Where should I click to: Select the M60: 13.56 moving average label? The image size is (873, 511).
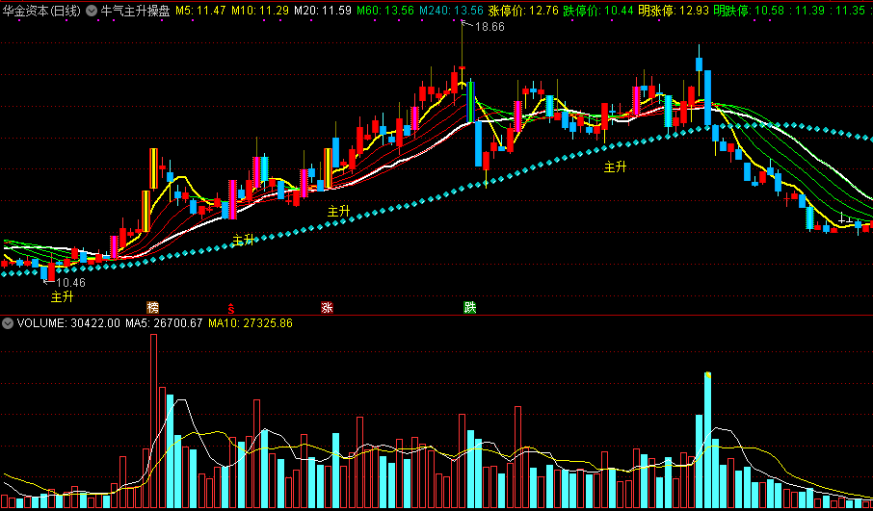click(385, 11)
